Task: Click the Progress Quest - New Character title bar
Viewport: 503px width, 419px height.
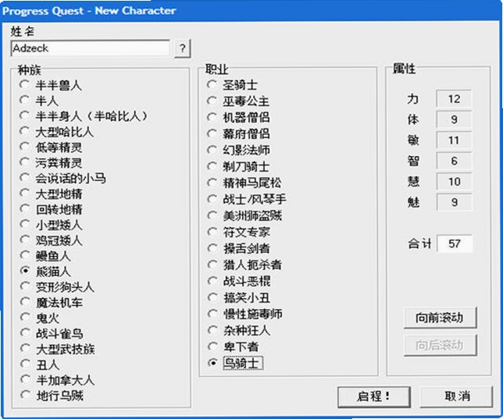Action: point(250,11)
